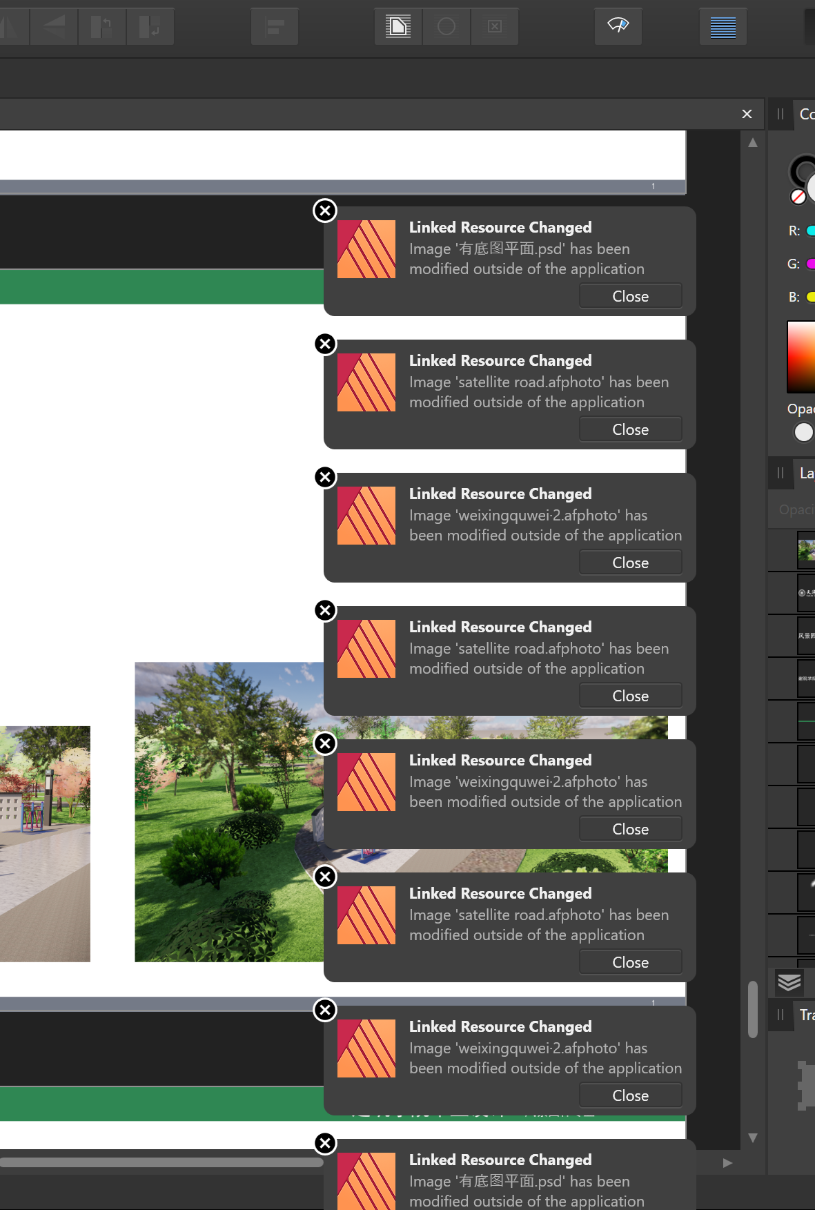The image size is (815, 1210).
Task: Select the layer thumbnail showing '风景园' text
Action: pyautogui.click(x=806, y=636)
